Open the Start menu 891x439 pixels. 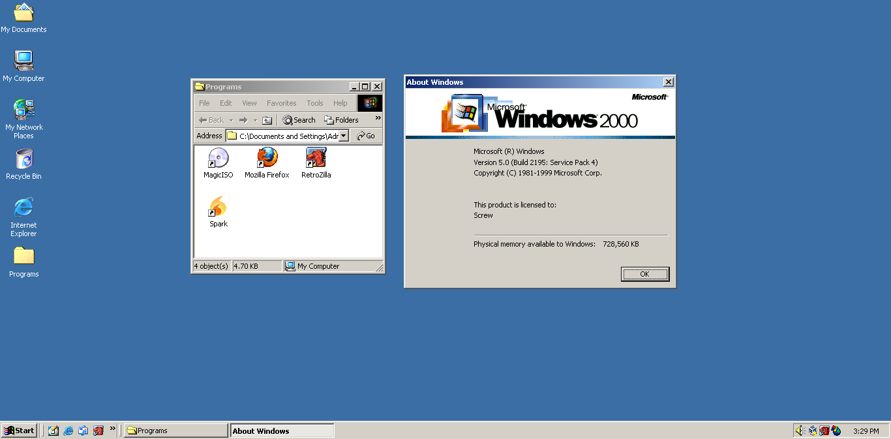(20, 431)
